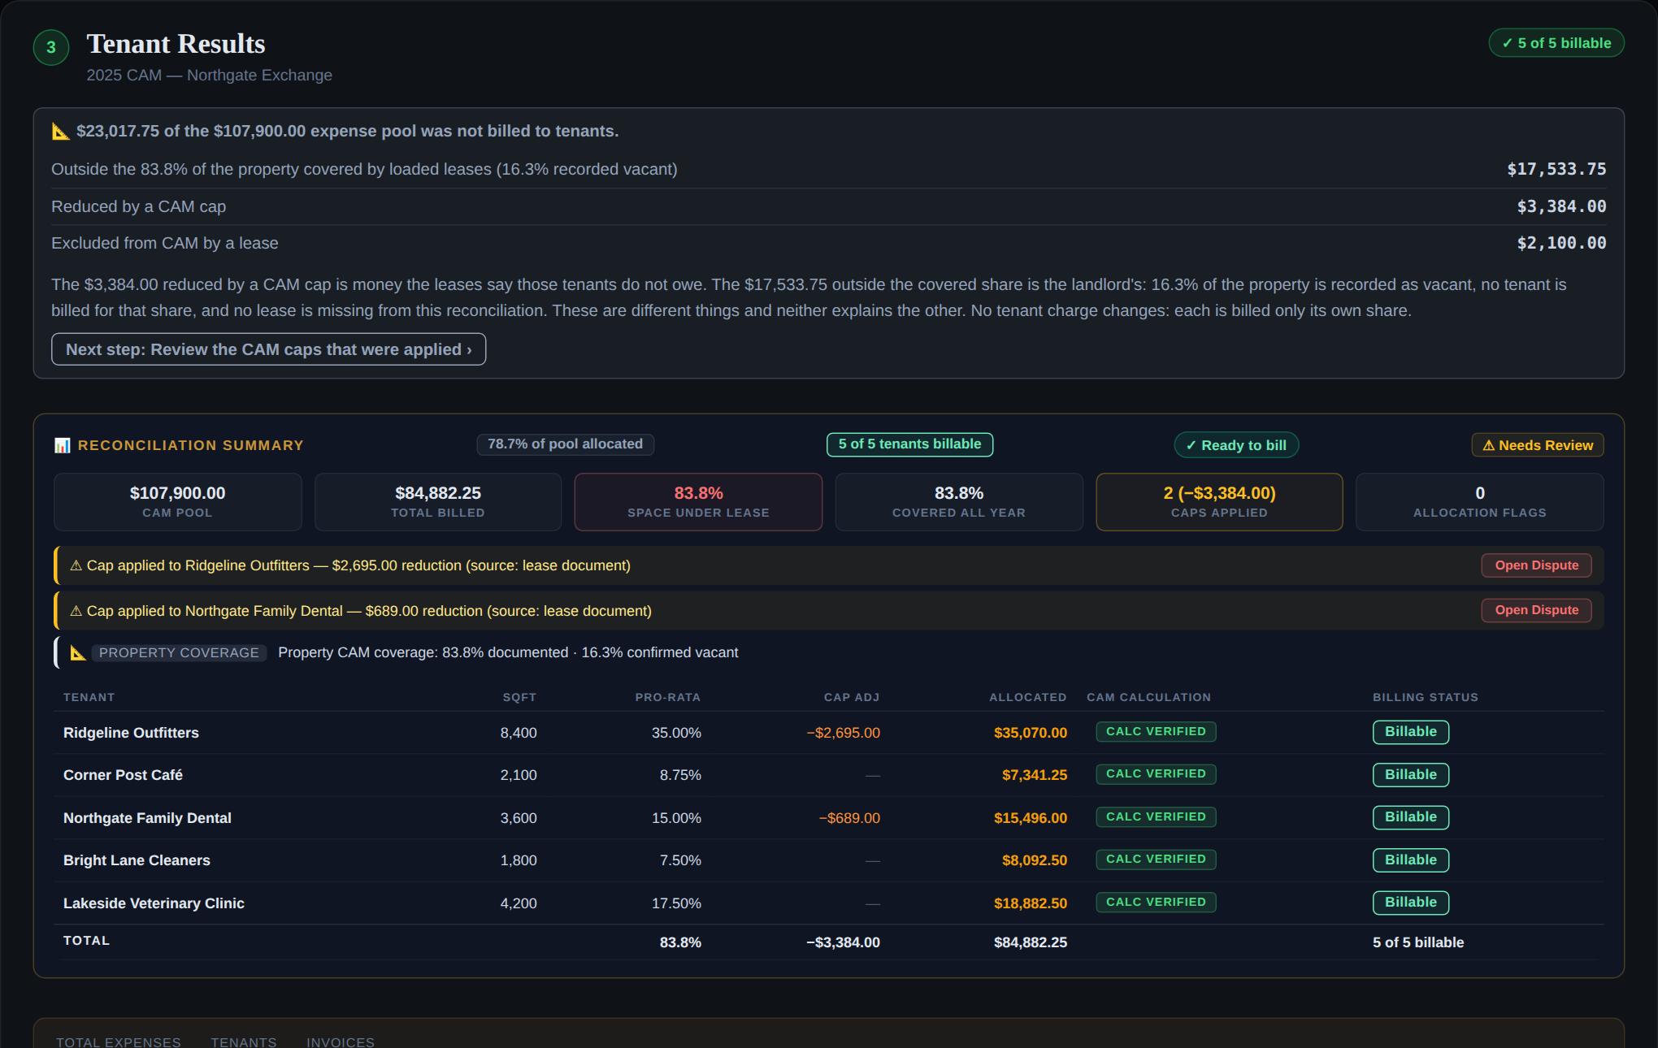Click the Billable badge for Ridgeline Outfitters

(x=1411, y=732)
